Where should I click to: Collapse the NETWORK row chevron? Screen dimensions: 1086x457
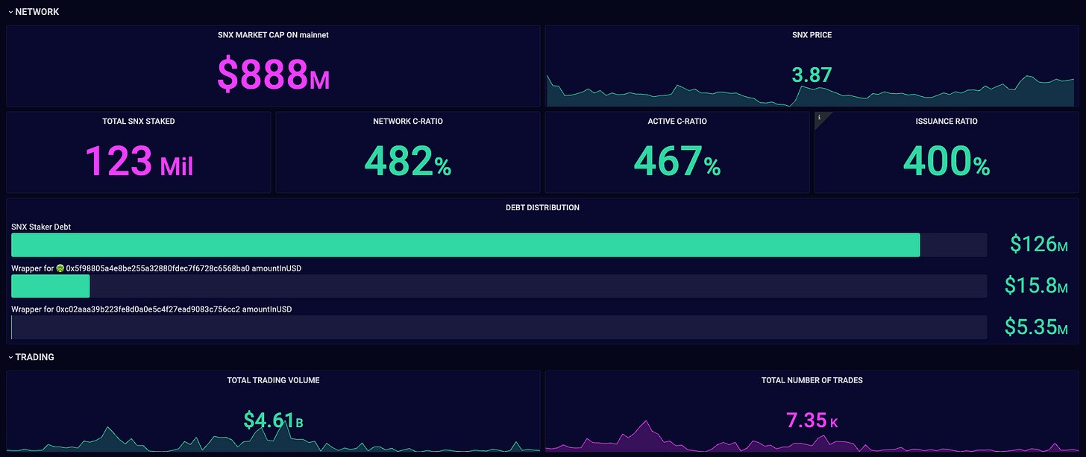[x=10, y=12]
